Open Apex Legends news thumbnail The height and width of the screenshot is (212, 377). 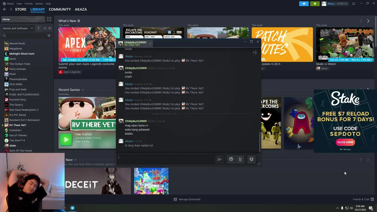(89, 44)
